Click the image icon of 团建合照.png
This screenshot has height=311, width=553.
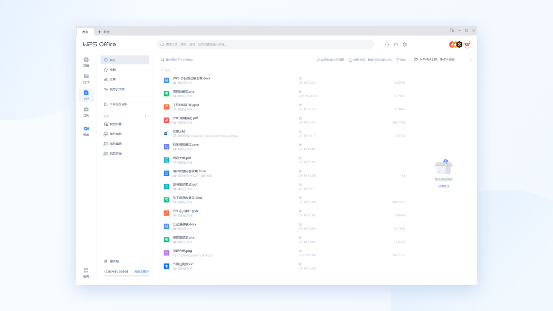coord(166,253)
